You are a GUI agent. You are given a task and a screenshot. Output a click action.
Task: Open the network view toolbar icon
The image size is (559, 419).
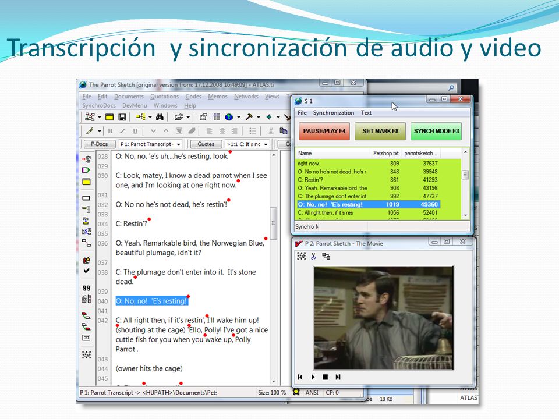[90, 117]
